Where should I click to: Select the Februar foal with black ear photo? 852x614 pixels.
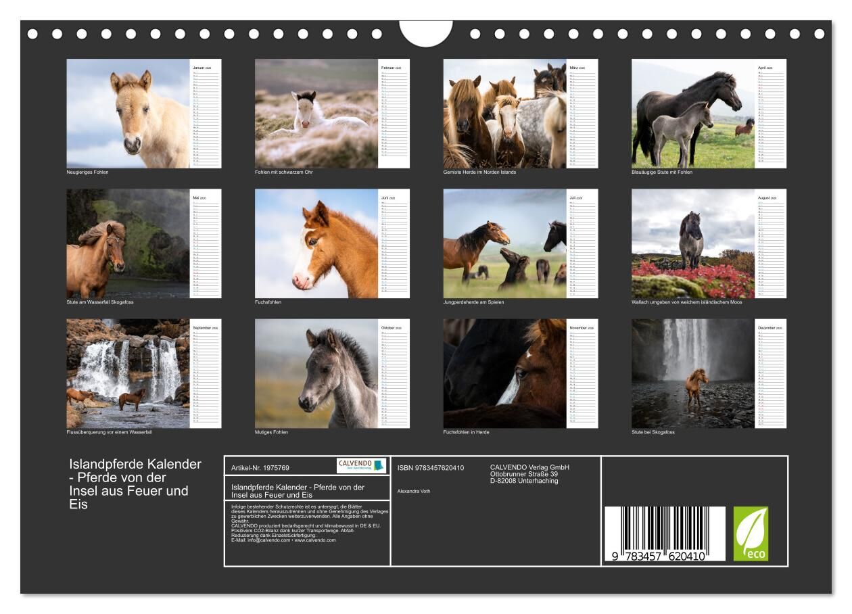(316, 114)
